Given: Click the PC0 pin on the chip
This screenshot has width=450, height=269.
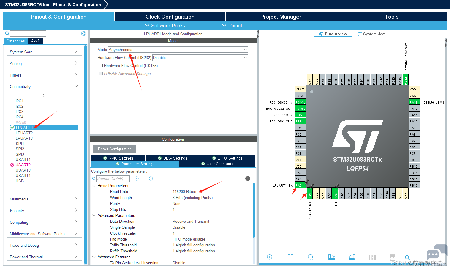Looking at the screenshot, I should click(x=300, y=134).
